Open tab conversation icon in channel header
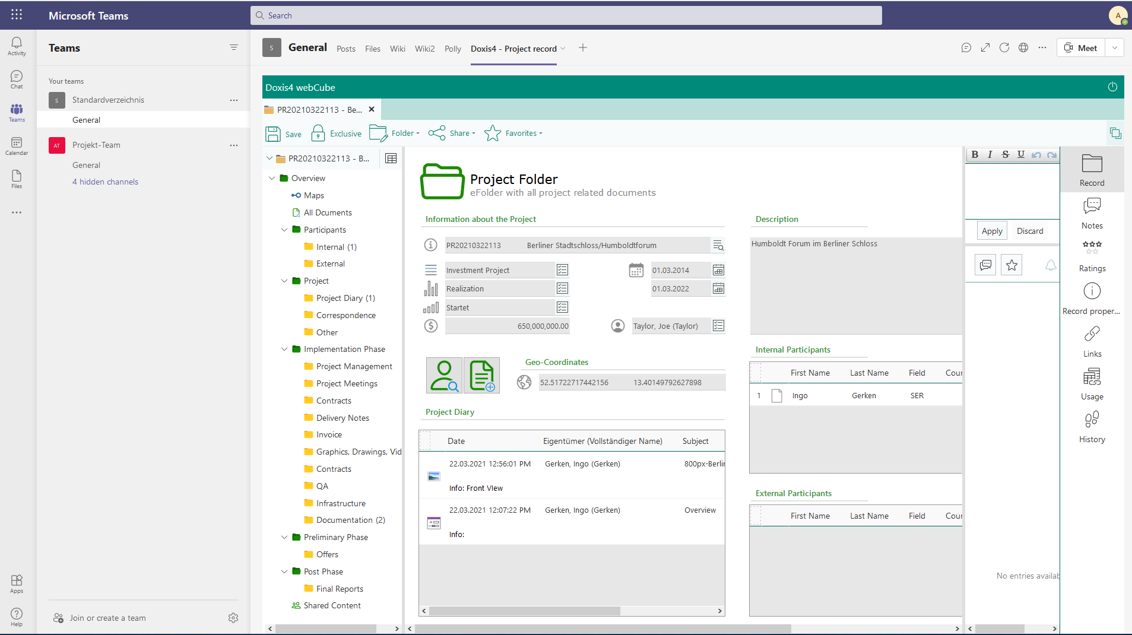1132x635 pixels. point(966,47)
